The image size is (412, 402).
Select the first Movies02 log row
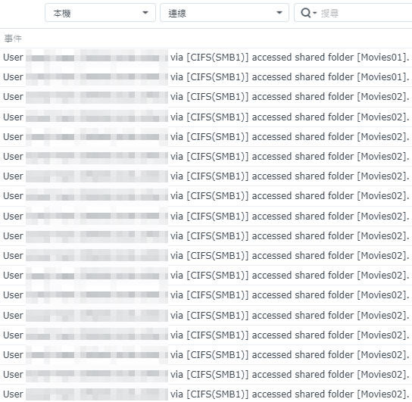point(206,97)
